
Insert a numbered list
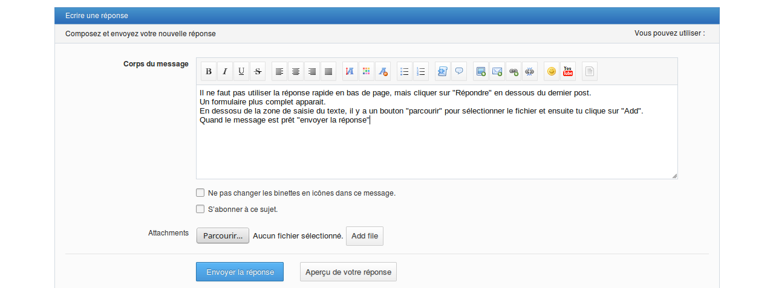tap(421, 71)
